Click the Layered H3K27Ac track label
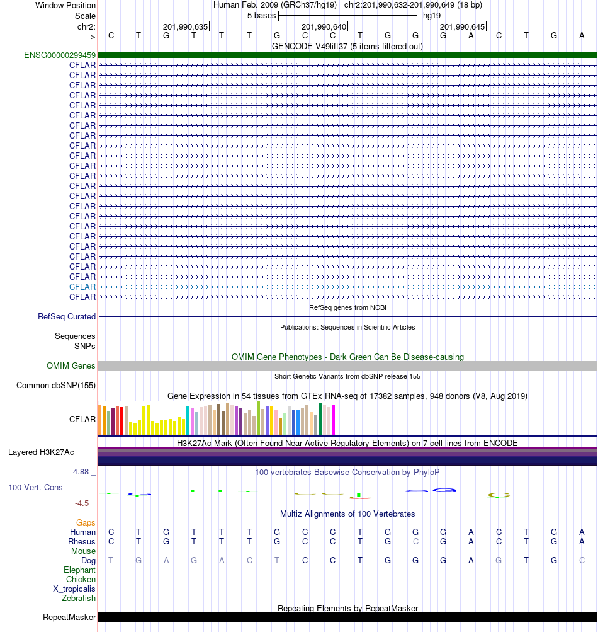The image size is (598, 632). 41,452
